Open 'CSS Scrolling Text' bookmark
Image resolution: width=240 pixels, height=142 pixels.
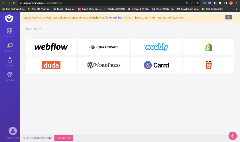[x=213, y=9]
